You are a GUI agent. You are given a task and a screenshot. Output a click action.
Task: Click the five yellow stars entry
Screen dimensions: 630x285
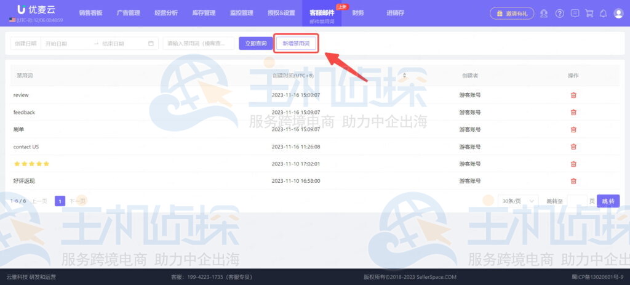(x=32, y=164)
